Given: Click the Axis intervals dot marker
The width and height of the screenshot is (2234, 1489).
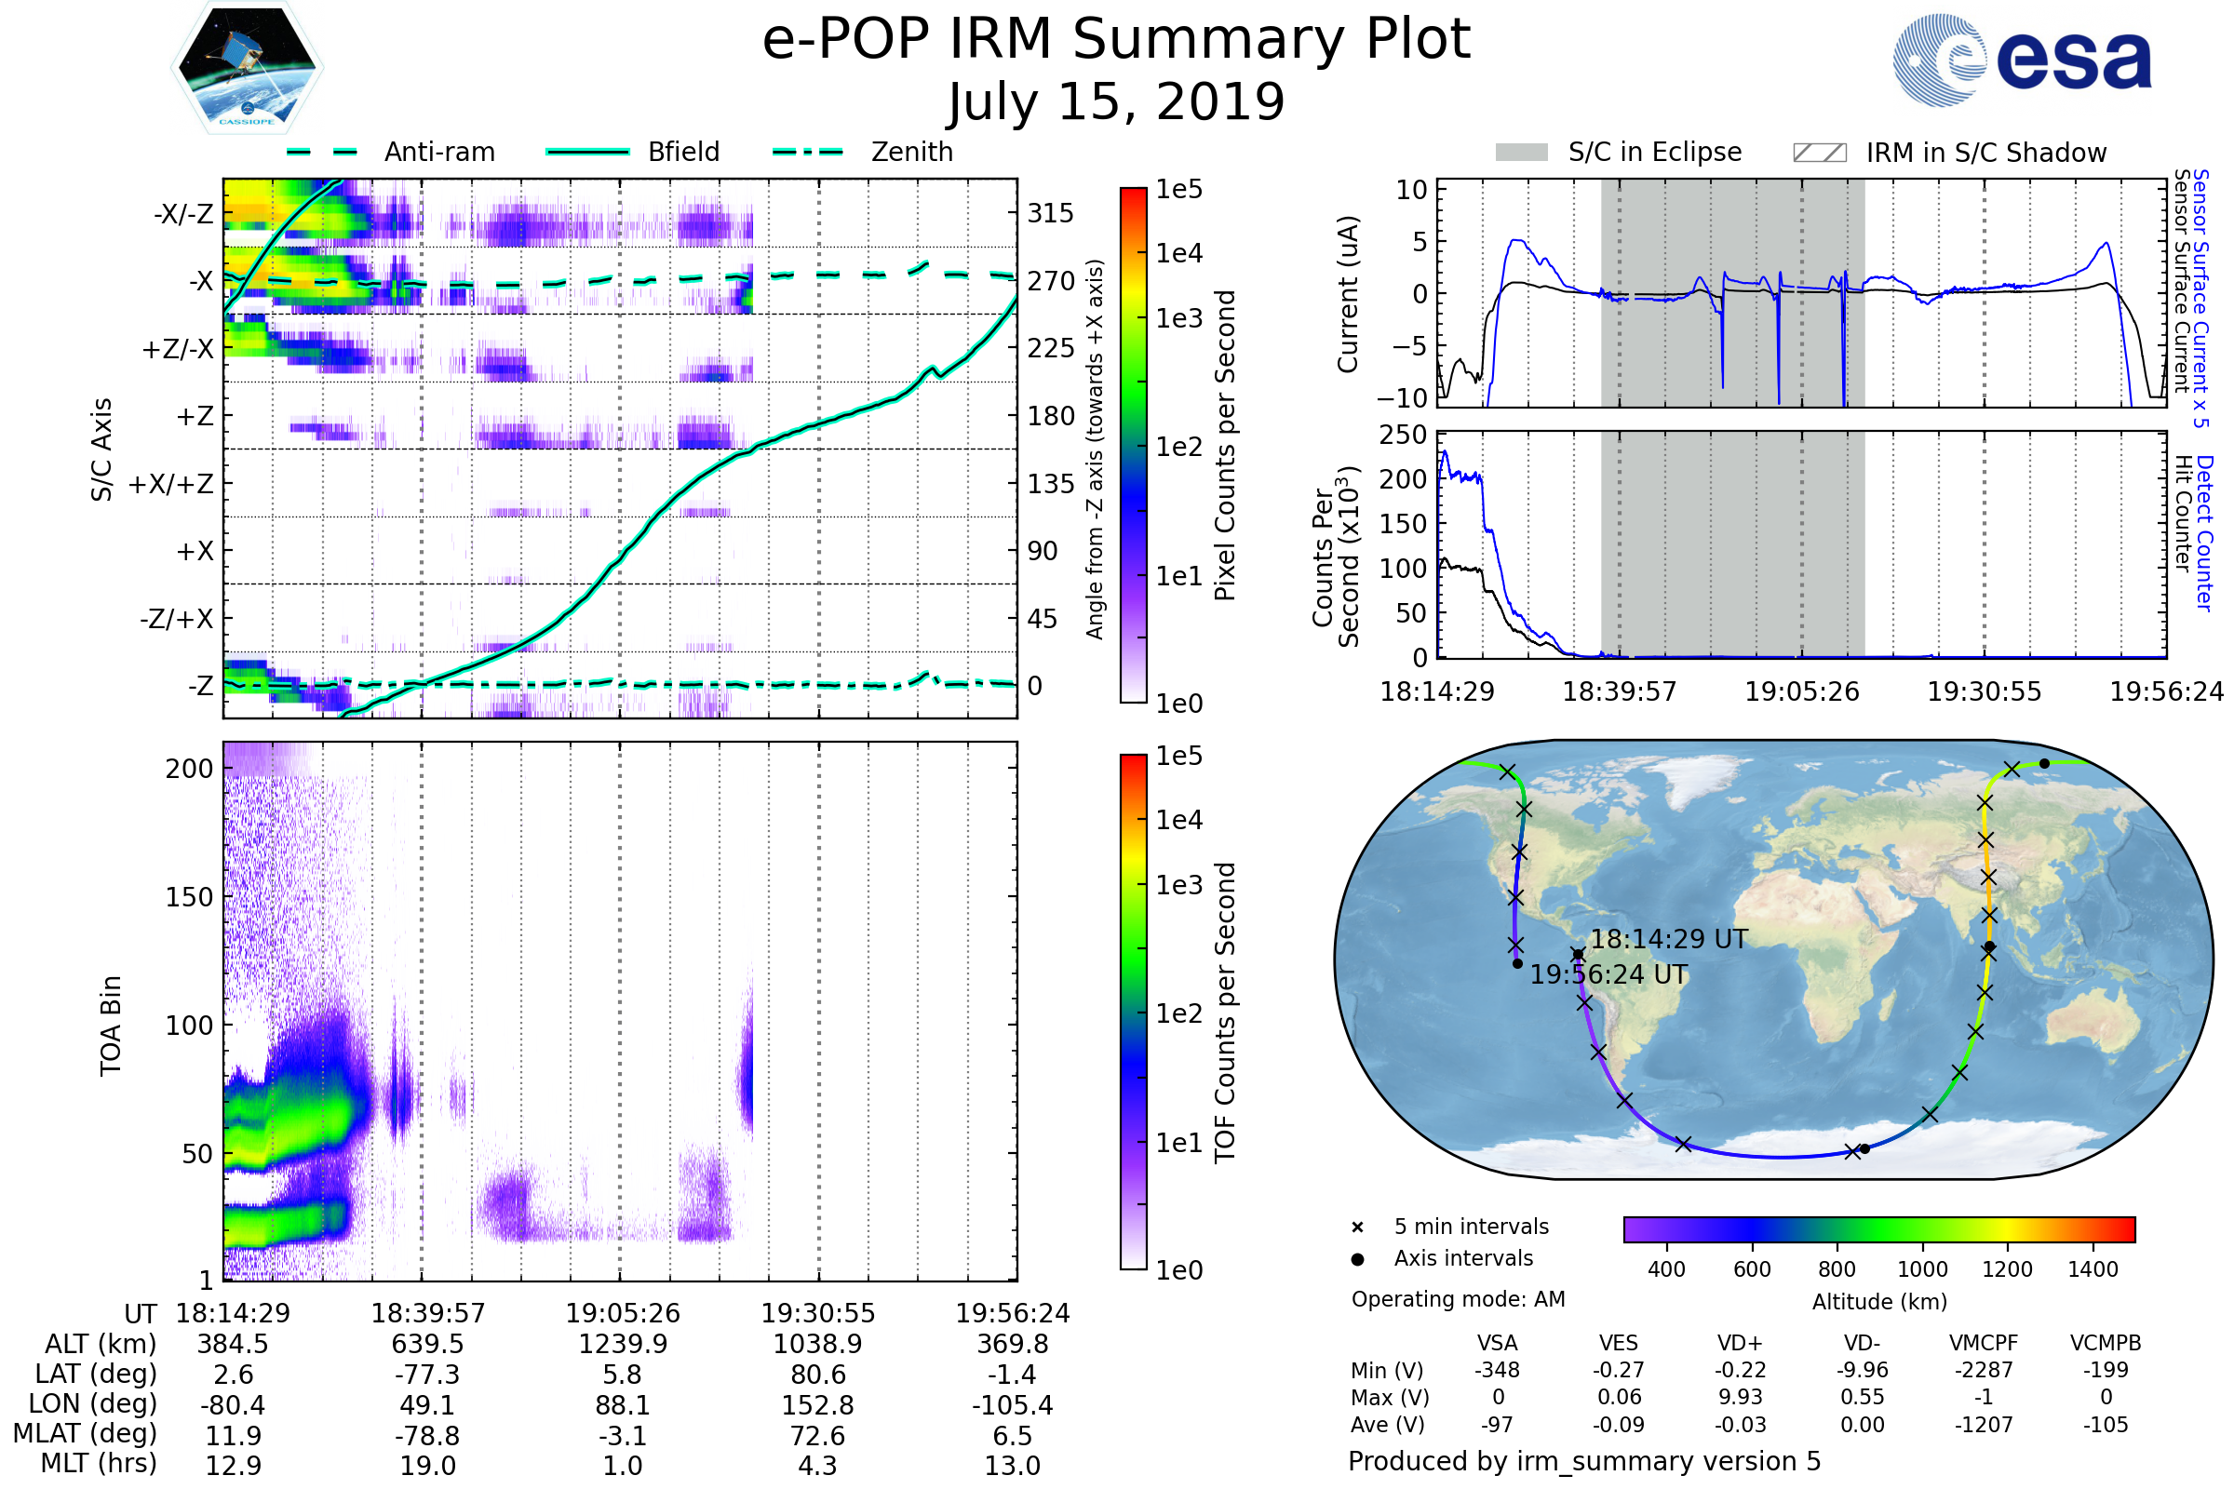Looking at the screenshot, I should (1357, 1259).
